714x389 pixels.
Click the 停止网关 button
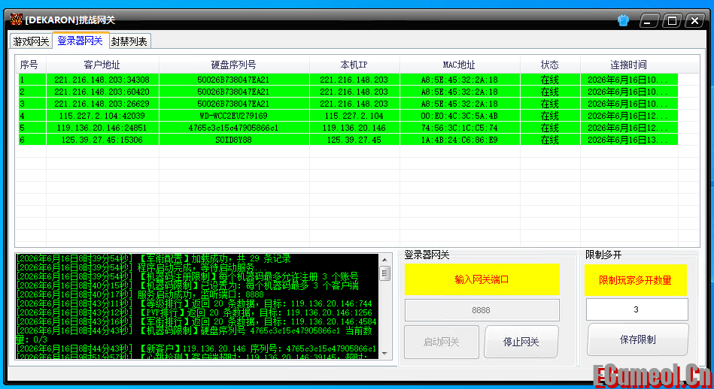(x=521, y=342)
